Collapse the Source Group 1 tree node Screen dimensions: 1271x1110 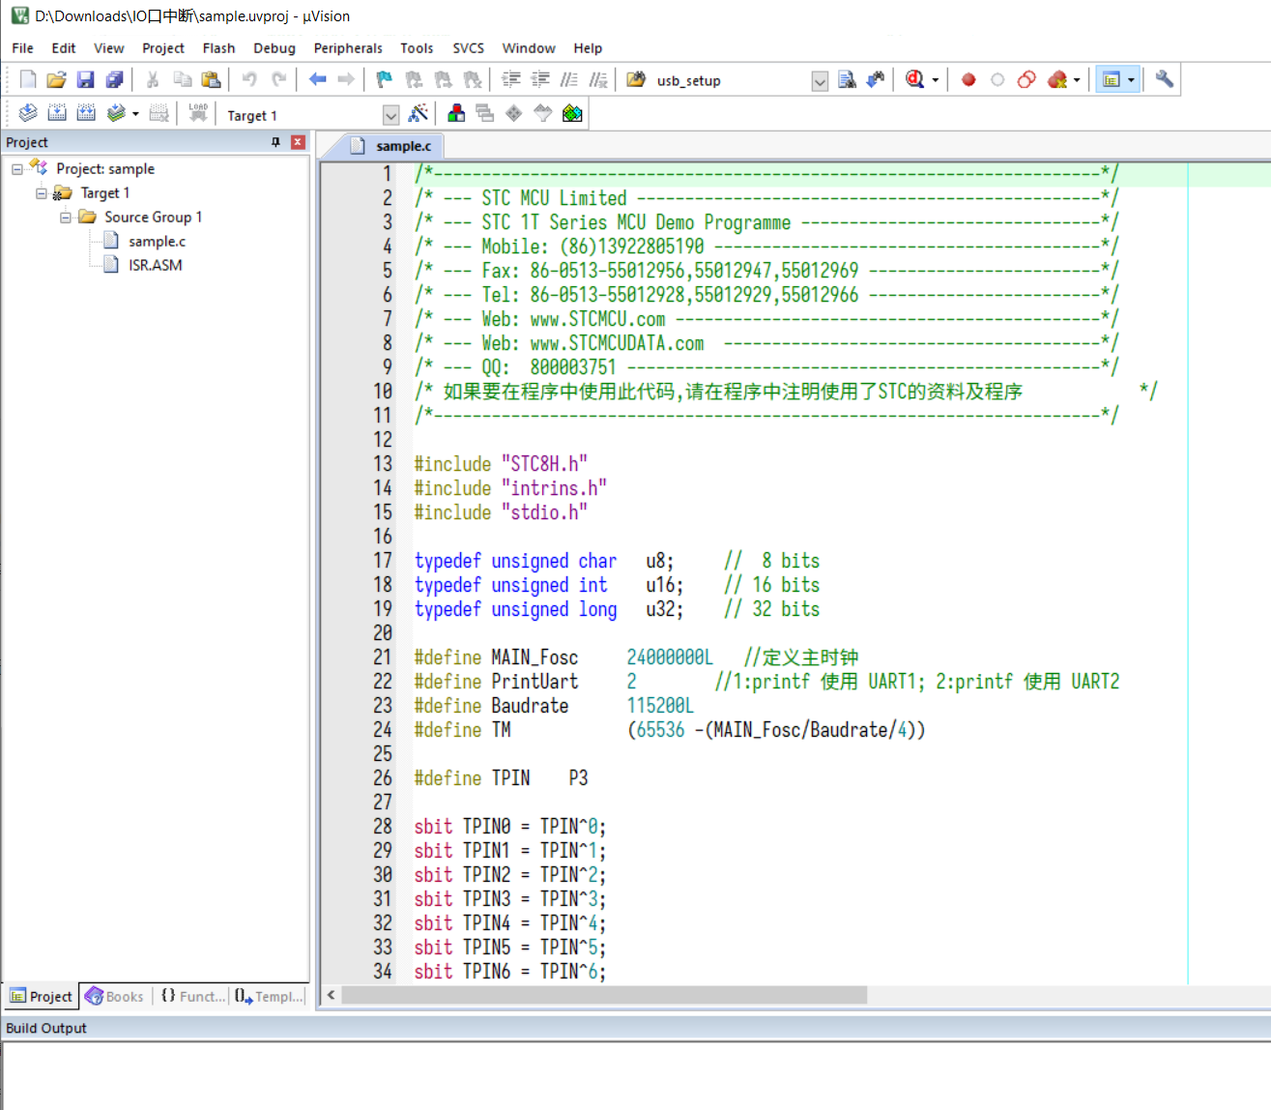click(x=66, y=218)
